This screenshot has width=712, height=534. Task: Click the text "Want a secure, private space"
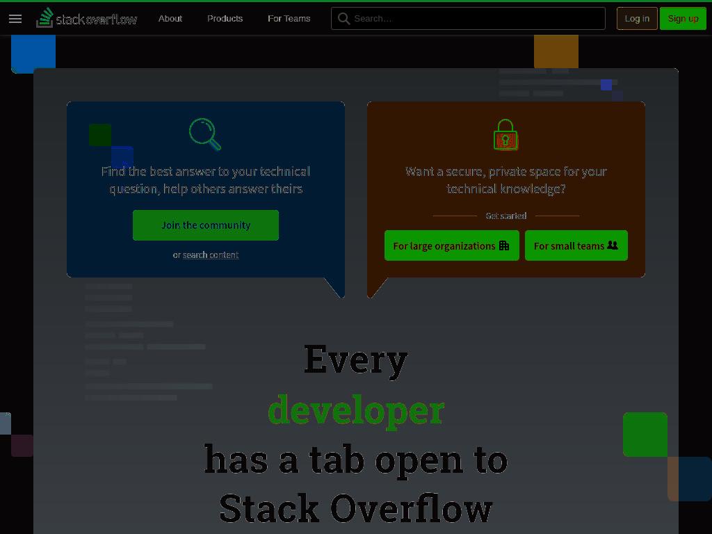pos(483,172)
